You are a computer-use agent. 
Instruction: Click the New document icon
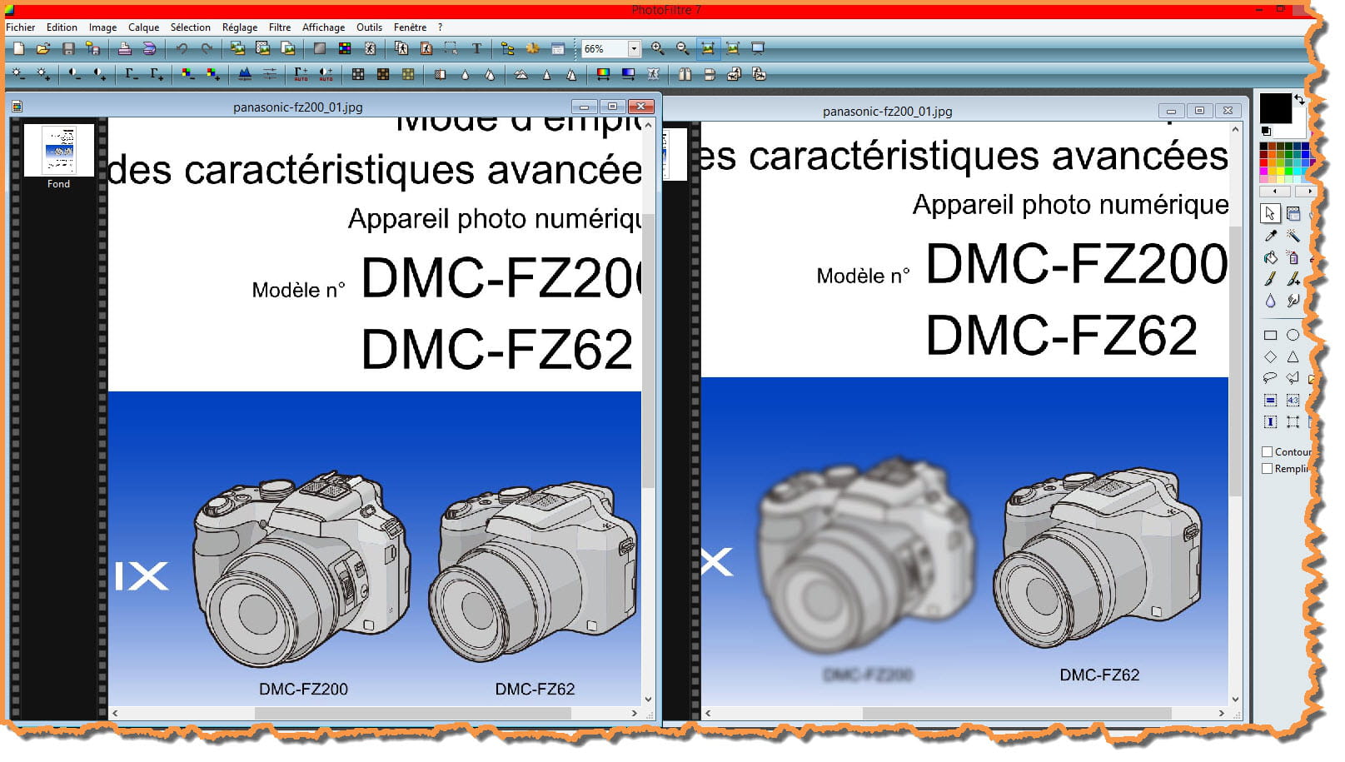[18, 49]
